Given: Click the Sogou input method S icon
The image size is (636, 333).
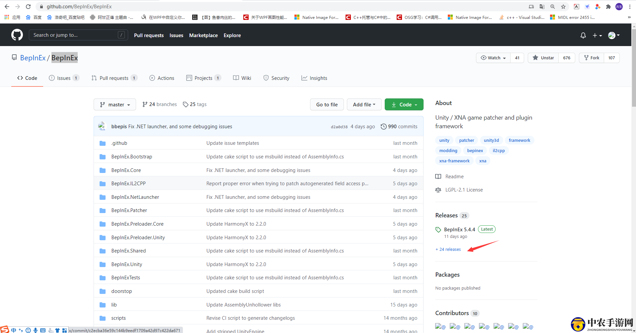Looking at the screenshot, I should (x=4, y=330).
